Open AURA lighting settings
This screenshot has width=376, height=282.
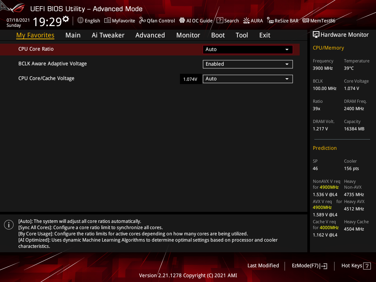(x=253, y=21)
